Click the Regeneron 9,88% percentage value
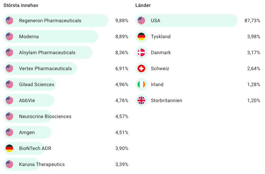This screenshot has width=265, height=174. point(122,20)
